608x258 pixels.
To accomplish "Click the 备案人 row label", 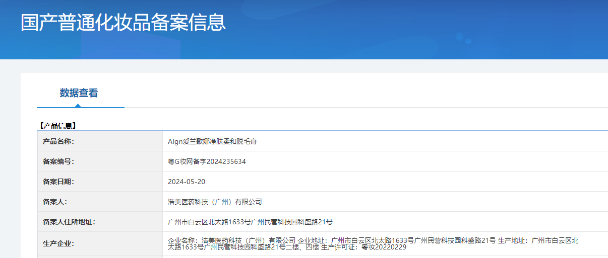I will (x=55, y=202).
